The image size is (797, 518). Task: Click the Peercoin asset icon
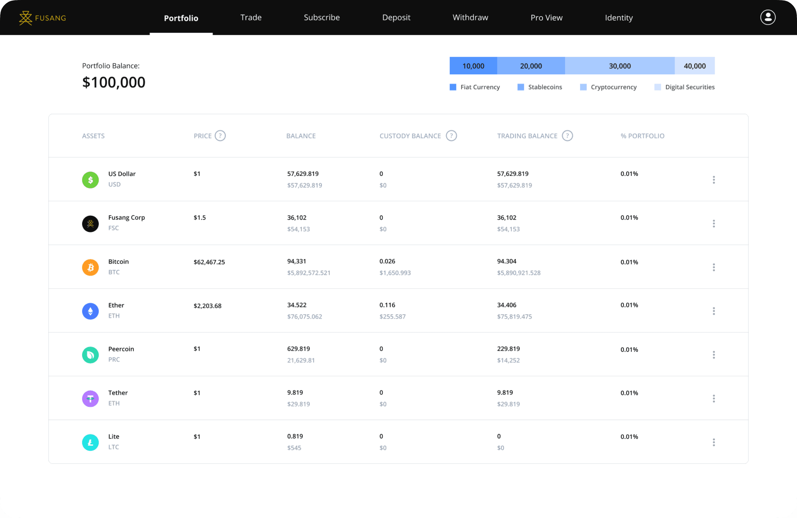90,355
